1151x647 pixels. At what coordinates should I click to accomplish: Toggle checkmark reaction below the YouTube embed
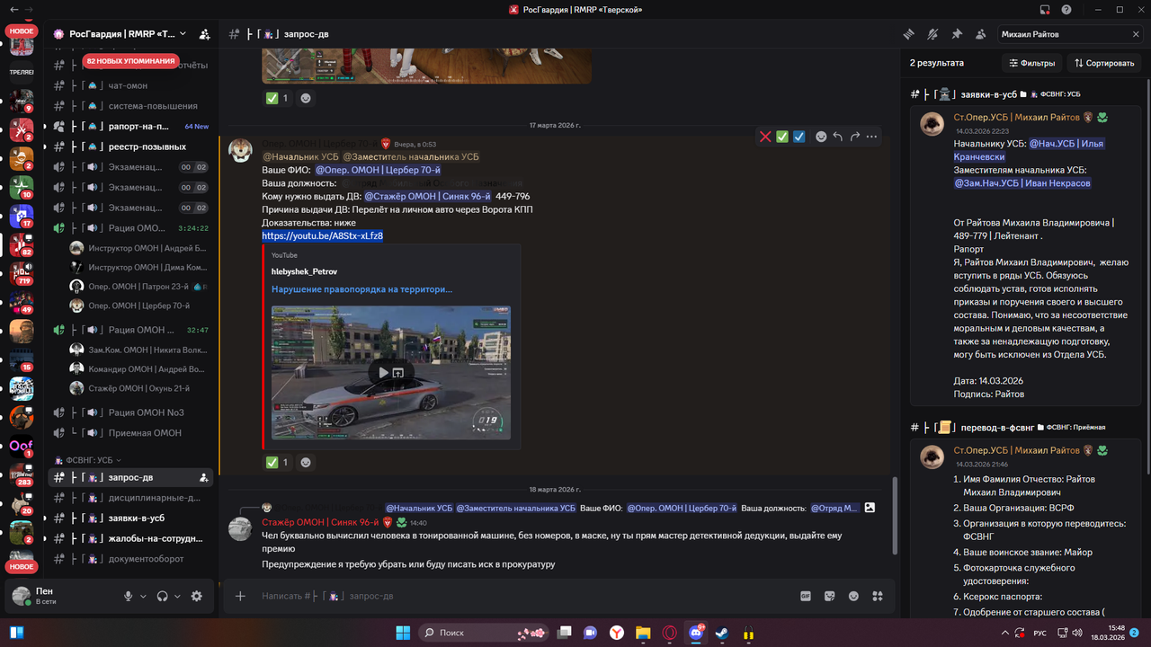277,462
